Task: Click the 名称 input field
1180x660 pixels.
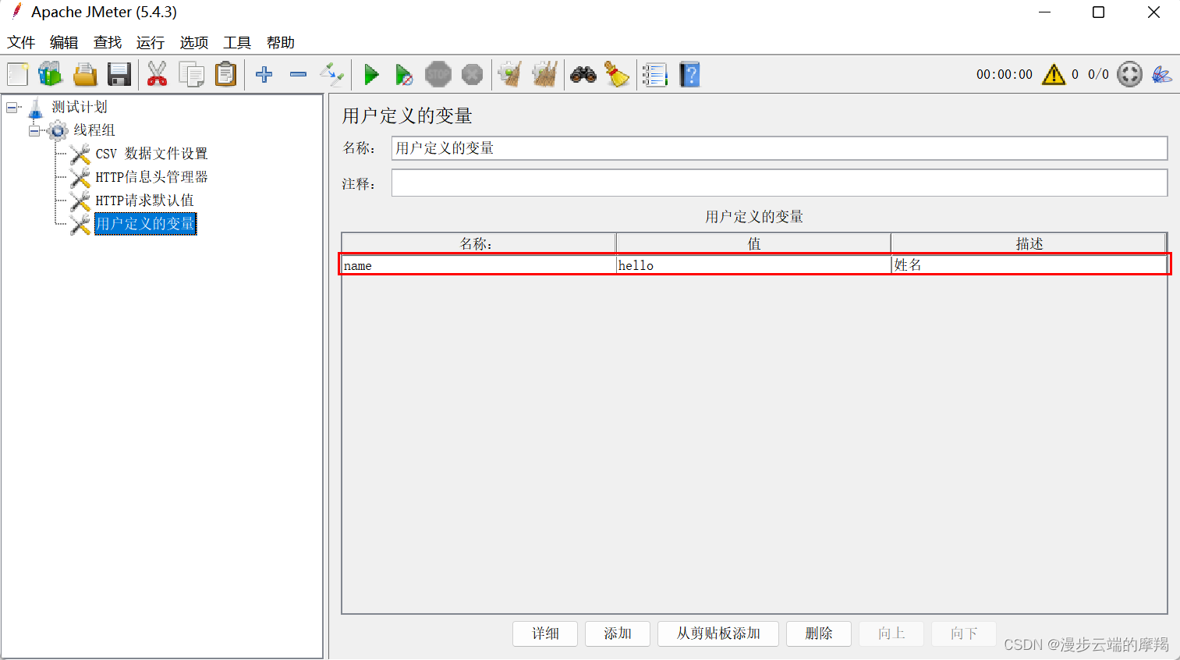Action: pos(779,148)
